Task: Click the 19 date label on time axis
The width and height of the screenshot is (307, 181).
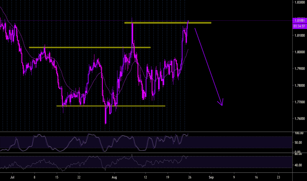Action: (167, 177)
